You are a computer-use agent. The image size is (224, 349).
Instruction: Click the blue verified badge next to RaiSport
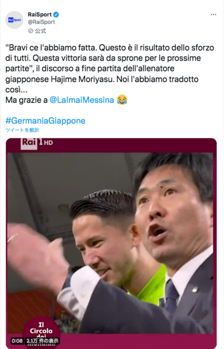coord(56,15)
